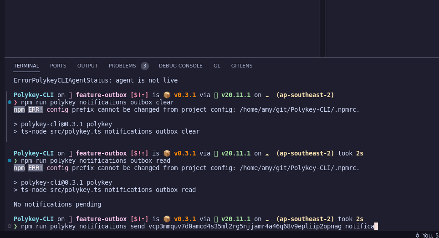Click blue command marker beside 'outbox clear' command

point(10,102)
